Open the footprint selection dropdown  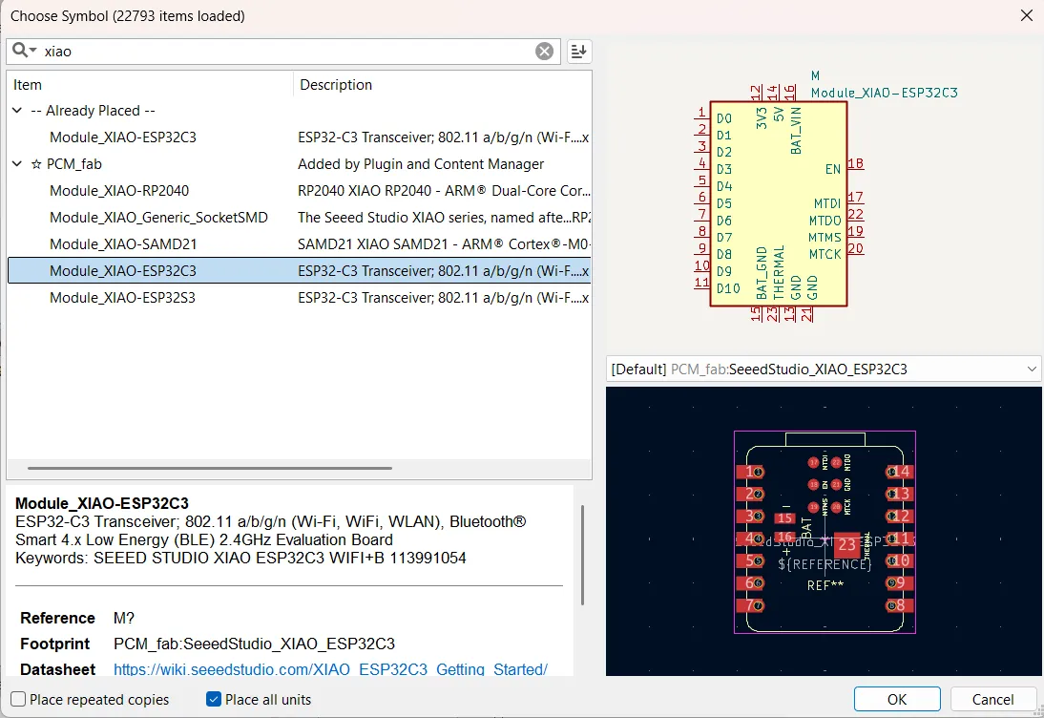1031,369
